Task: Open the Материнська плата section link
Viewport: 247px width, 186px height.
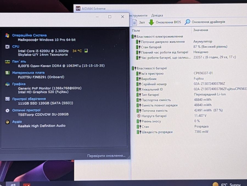Action: [x=28, y=73]
